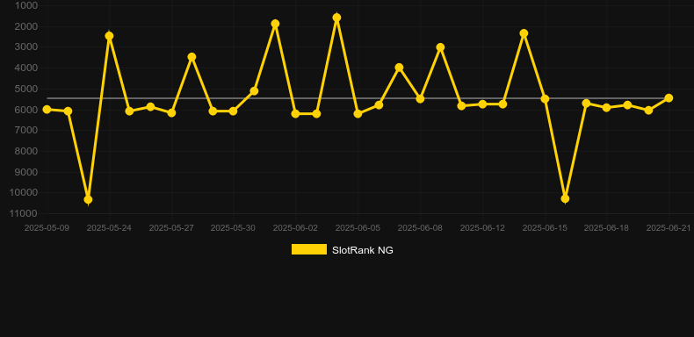Click the x-axis label 2025-06-15
694x337 pixels.
pos(545,228)
